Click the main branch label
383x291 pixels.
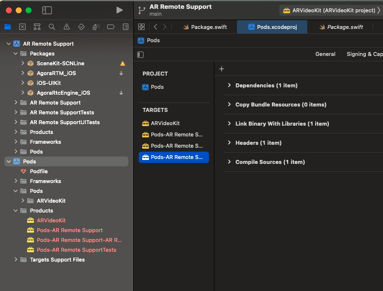pyautogui.click(x=155, y=14)
